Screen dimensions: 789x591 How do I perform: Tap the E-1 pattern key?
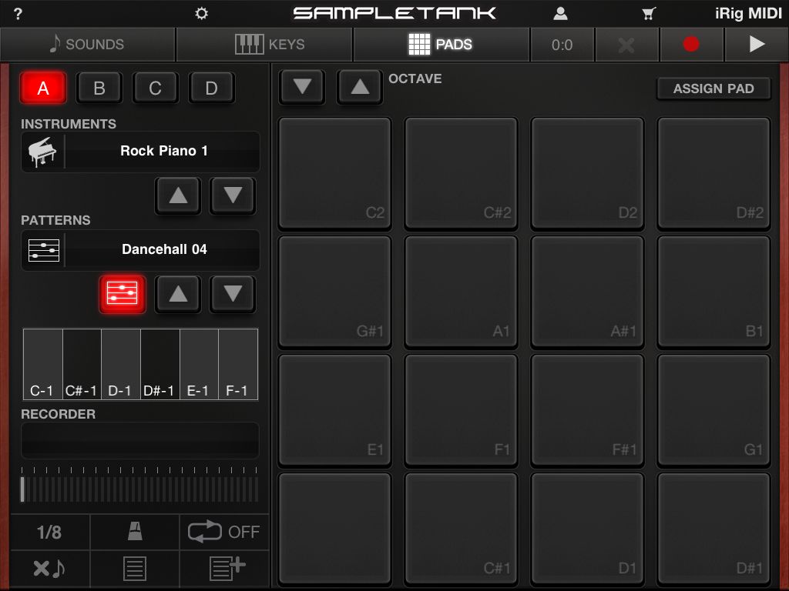[x=199, y=364]
